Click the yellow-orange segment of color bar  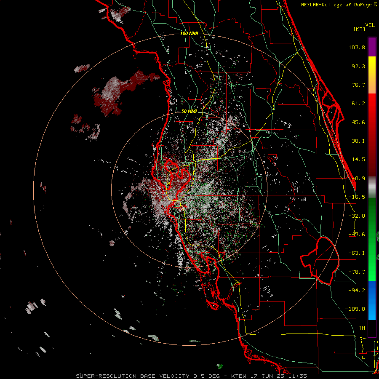(x=372, y=75)
